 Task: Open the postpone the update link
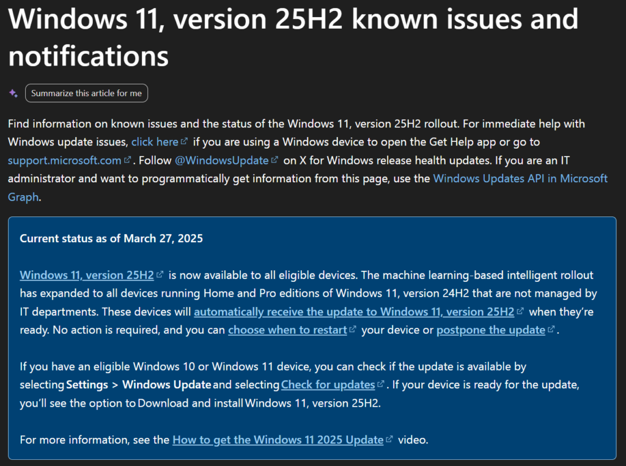point(490,330)
